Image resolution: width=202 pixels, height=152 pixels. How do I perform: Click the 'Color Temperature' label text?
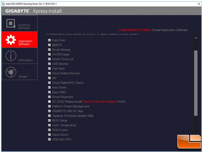(x=64, y=125)
